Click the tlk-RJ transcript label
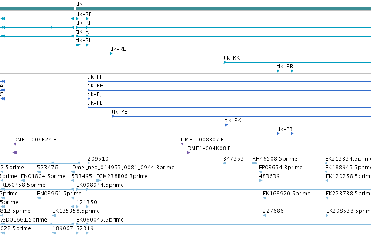Screen dimensions: 371x235 click(x=83, y=32)
